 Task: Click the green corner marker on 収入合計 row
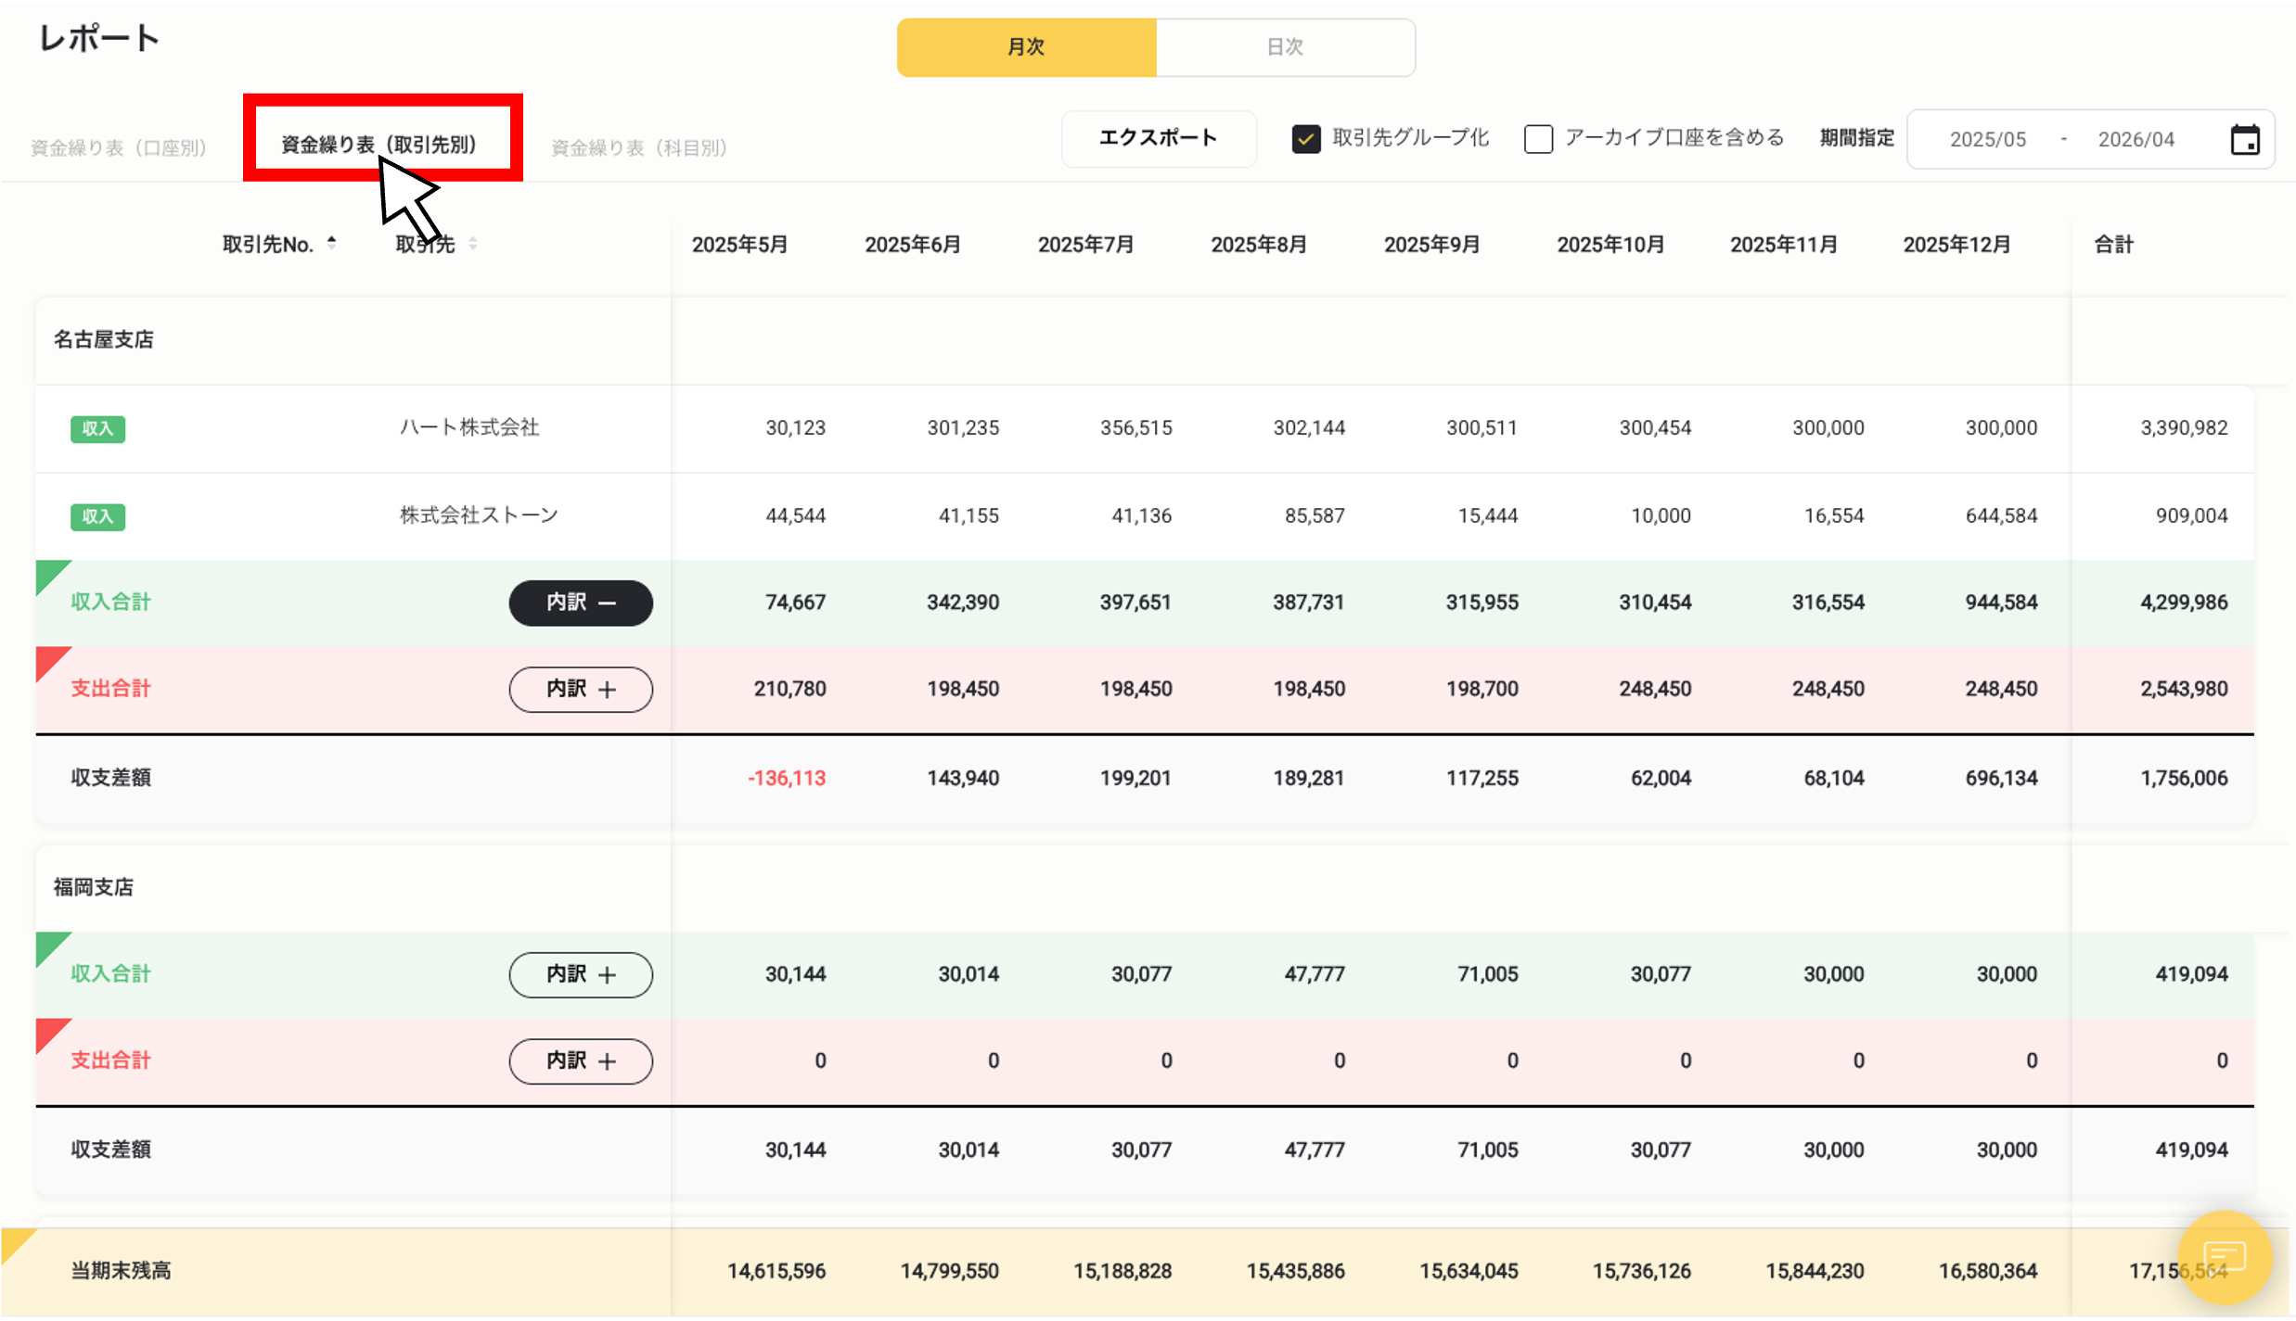[x=48, y=577]
